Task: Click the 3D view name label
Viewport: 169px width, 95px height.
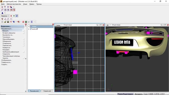Action: 107,25
